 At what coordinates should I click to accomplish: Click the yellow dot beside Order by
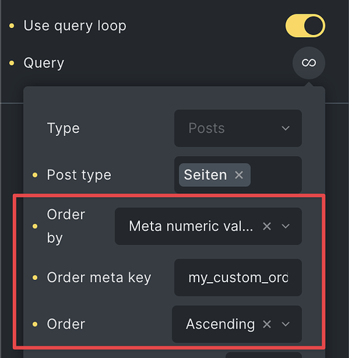coord(35,226)
